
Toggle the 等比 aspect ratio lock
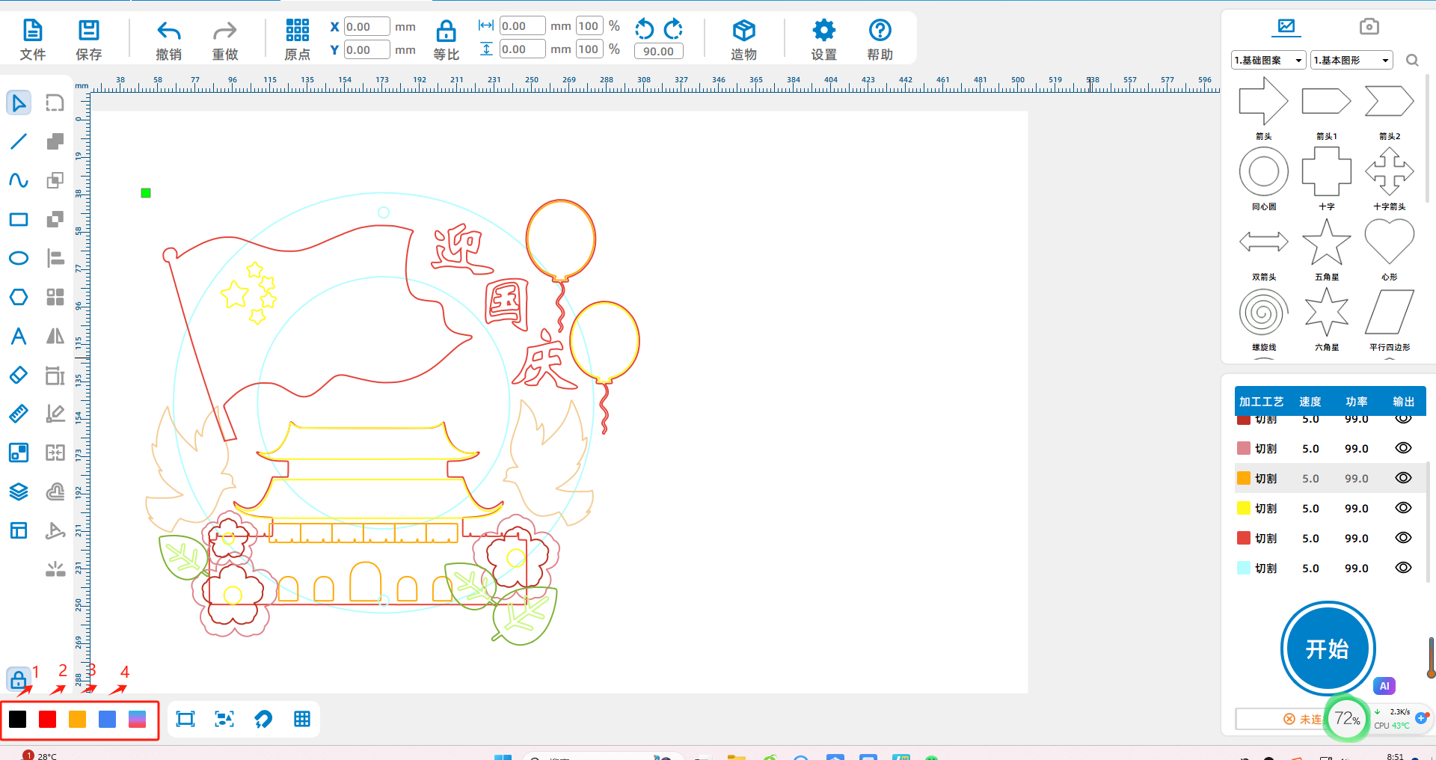[x=446, y=40]
